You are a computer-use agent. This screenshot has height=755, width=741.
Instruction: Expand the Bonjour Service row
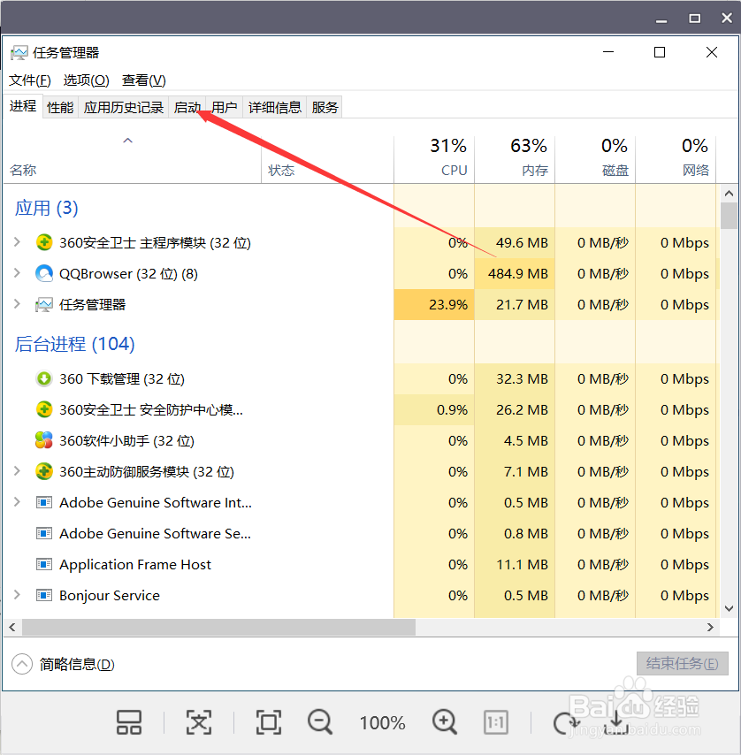pyautogui.click(x=18, y=595)
